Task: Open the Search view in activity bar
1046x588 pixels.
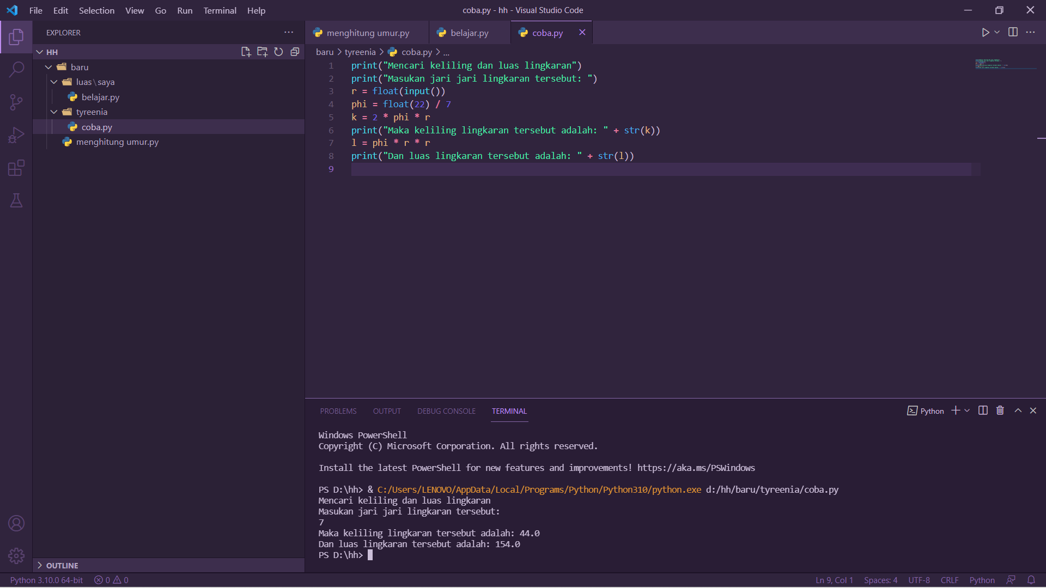Action: pyautogui.click(x=16, y=69)
